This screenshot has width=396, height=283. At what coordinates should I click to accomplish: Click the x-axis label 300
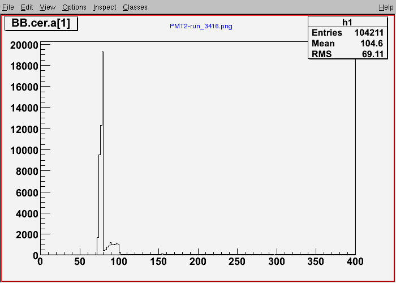coord(277,261)
